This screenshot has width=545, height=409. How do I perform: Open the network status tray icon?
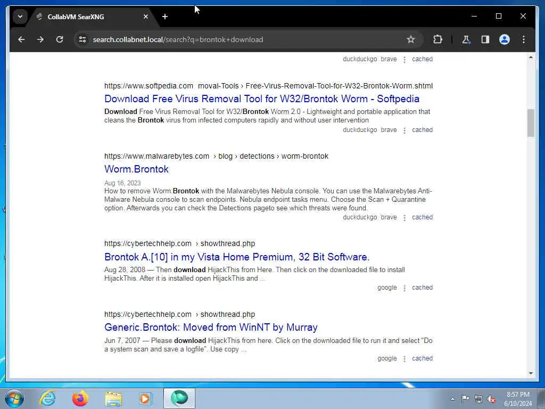[478, 399]
